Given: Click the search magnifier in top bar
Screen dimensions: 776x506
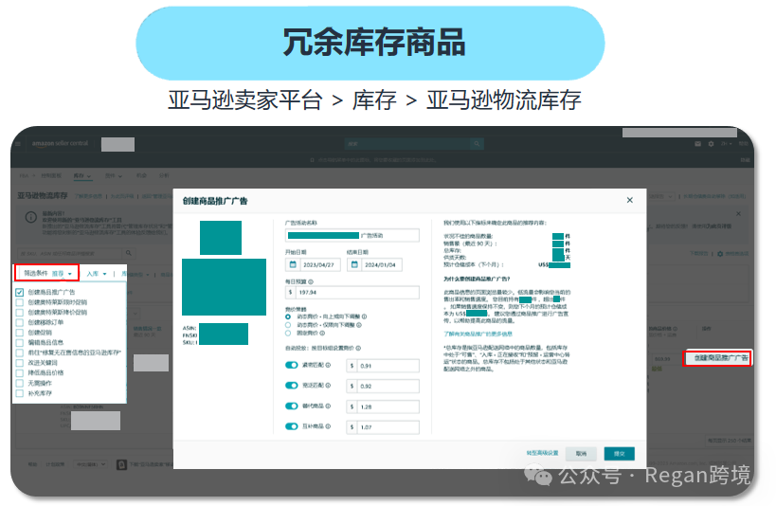Looking at the screenshot, I should pyautogui.click(x=477, y=144).
